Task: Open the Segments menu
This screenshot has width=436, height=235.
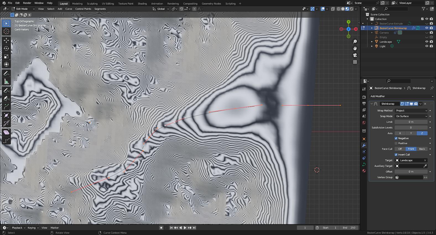Action: (100, 9)
